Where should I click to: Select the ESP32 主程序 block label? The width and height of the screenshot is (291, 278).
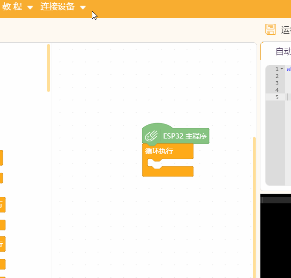click(185, 136)
